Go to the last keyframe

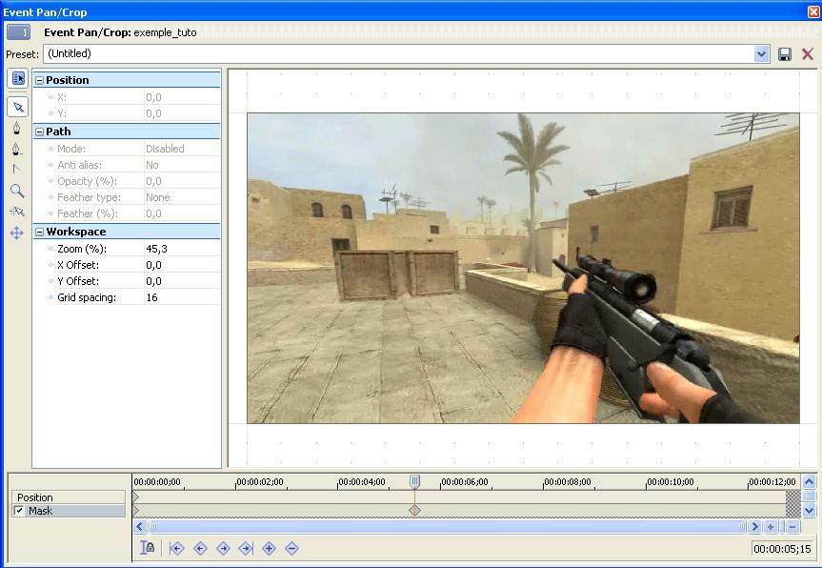[x=246, y=549]
